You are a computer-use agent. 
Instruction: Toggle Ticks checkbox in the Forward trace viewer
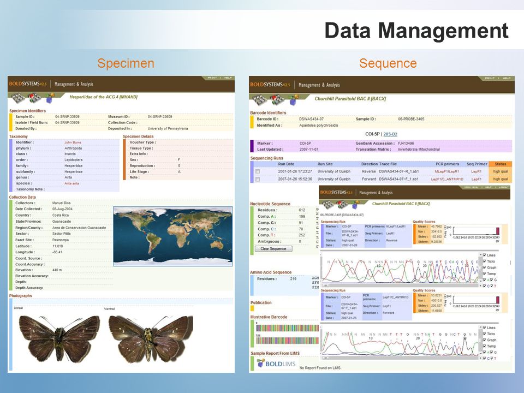click(485, 334)
